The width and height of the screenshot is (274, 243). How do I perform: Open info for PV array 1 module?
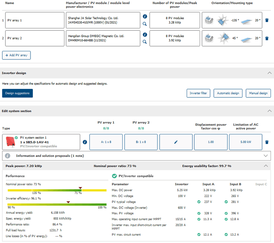coord(145,16)
